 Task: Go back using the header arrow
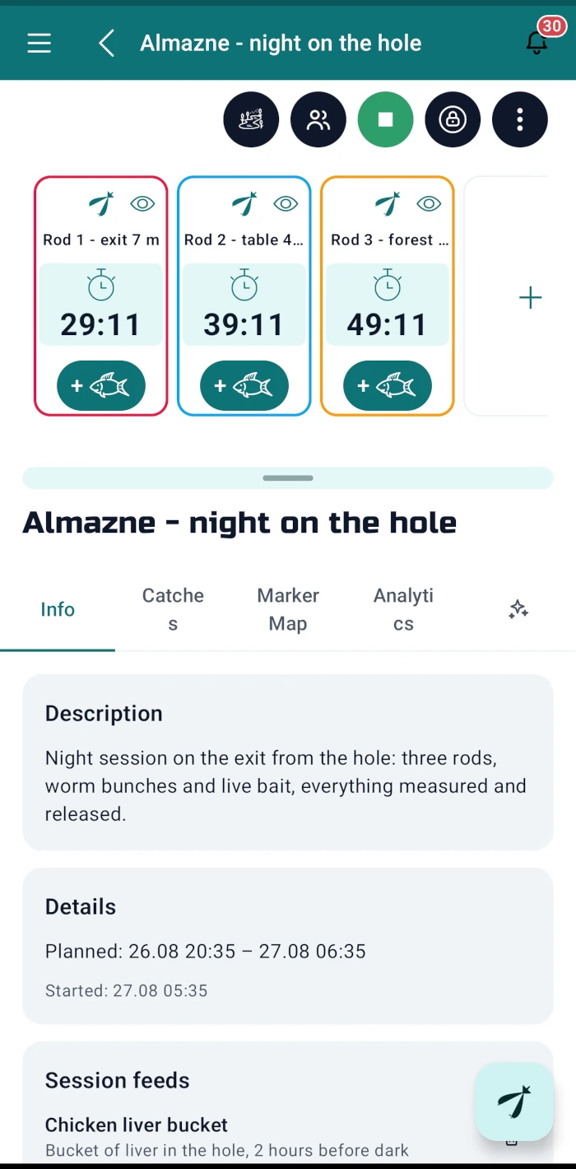pyautogui.click(x=106, y=44)
